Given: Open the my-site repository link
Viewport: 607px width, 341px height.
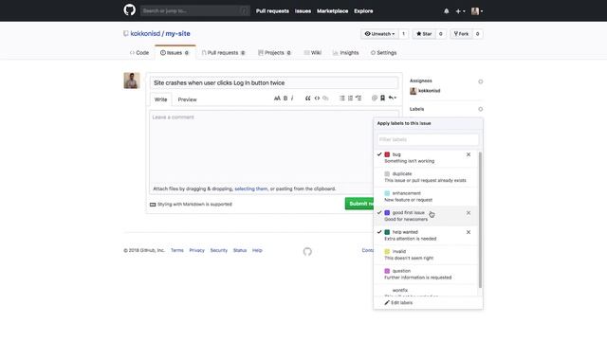Looking at the screenshot, I should (x=177, y=34).
